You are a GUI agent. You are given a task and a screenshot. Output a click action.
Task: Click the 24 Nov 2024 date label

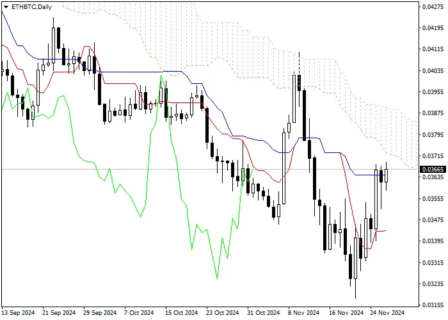pyautogui.click(x=387, y=313)
